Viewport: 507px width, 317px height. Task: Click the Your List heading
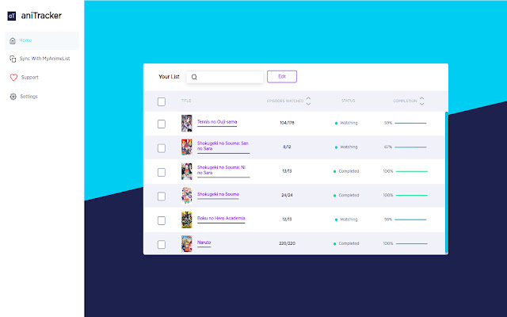coord(169,77)
